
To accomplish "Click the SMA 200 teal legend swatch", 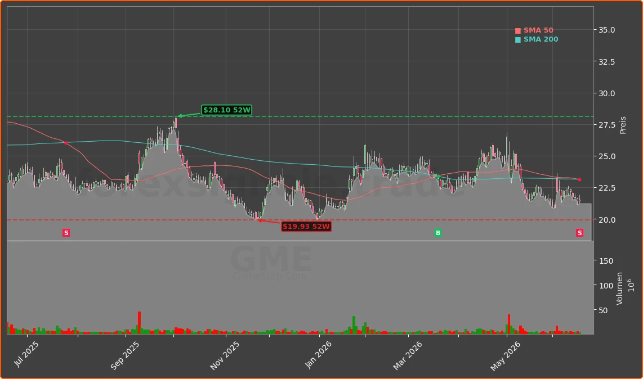I will 518,40.
